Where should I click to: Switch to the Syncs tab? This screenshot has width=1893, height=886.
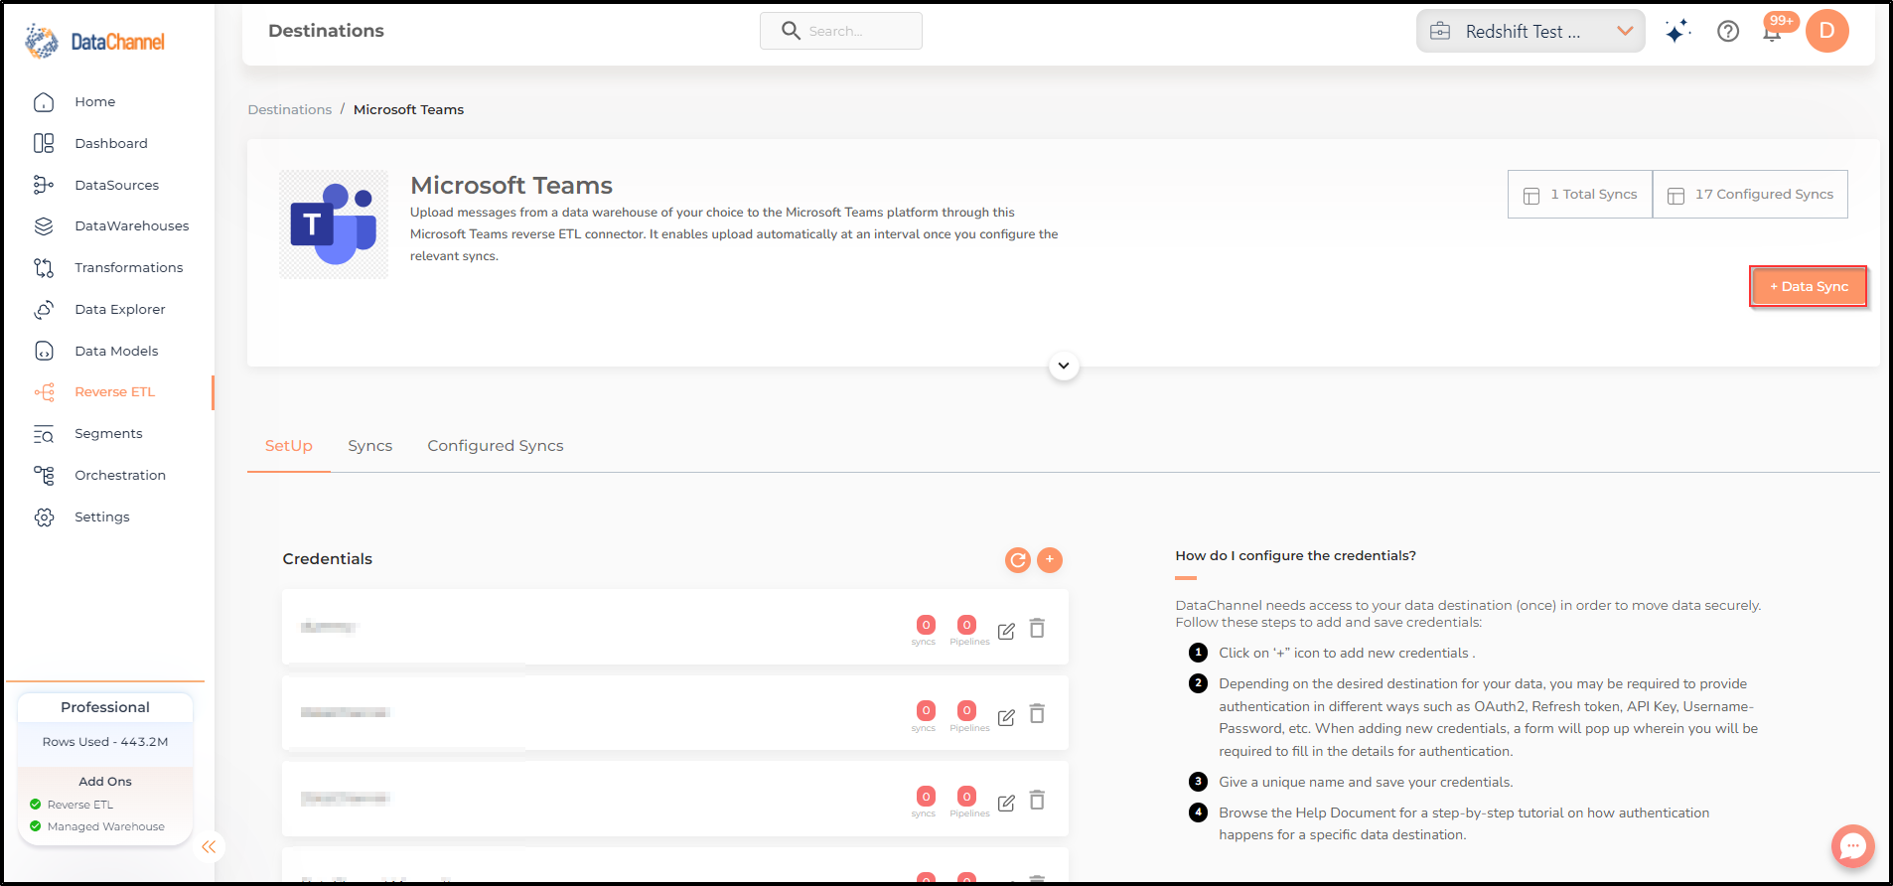369,446
